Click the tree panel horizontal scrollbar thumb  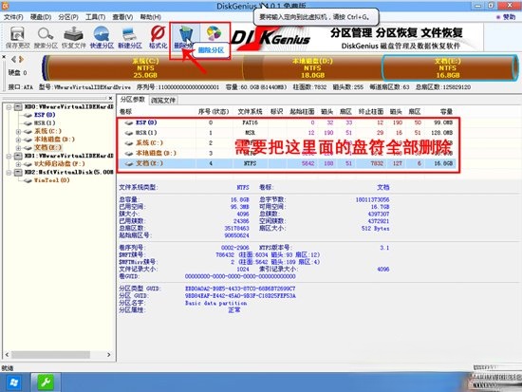[50, 355]
